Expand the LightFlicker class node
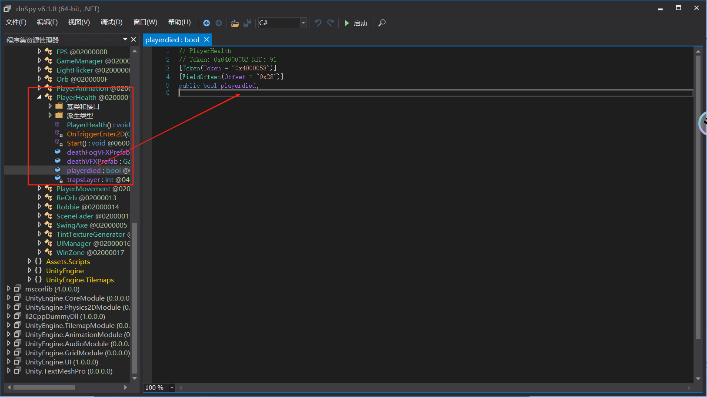This screenshot has height=397, width=707. pos(40,69)
